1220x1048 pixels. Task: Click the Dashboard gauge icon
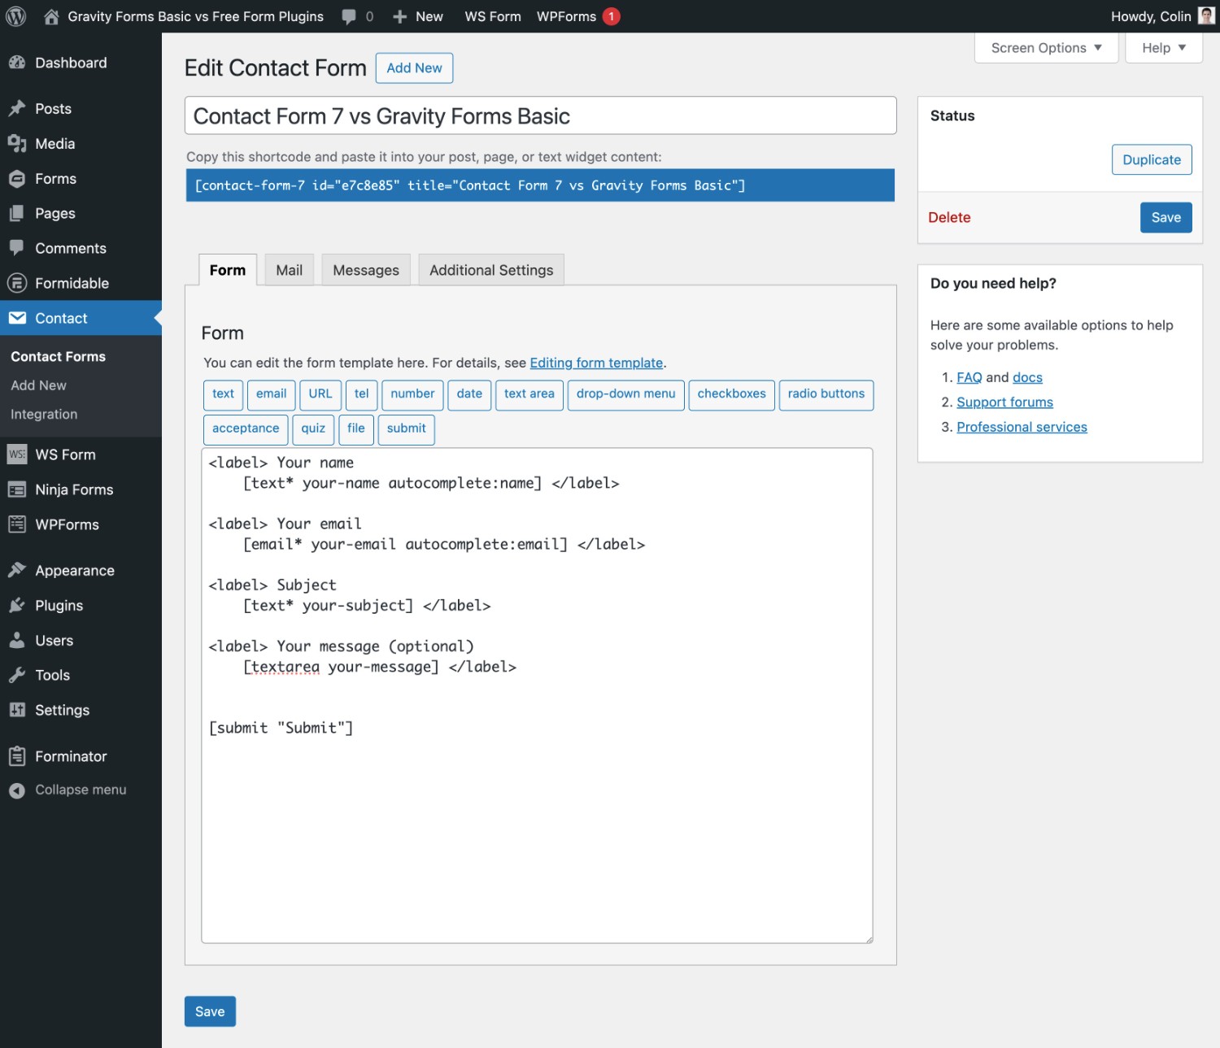pyautogui.click(x=17, y=63)
